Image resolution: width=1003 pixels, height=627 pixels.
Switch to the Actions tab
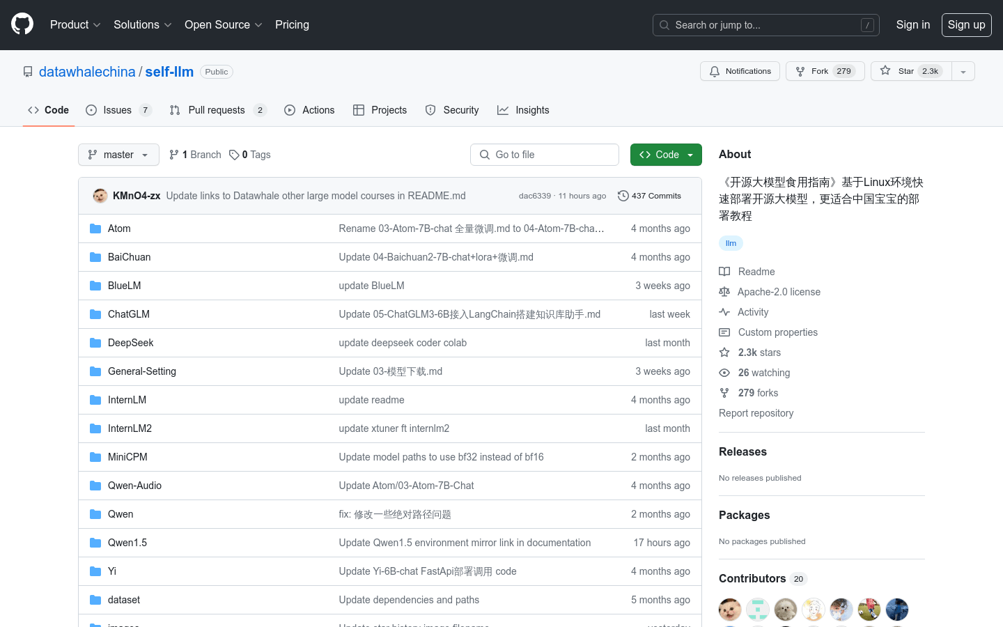(309, 110)
